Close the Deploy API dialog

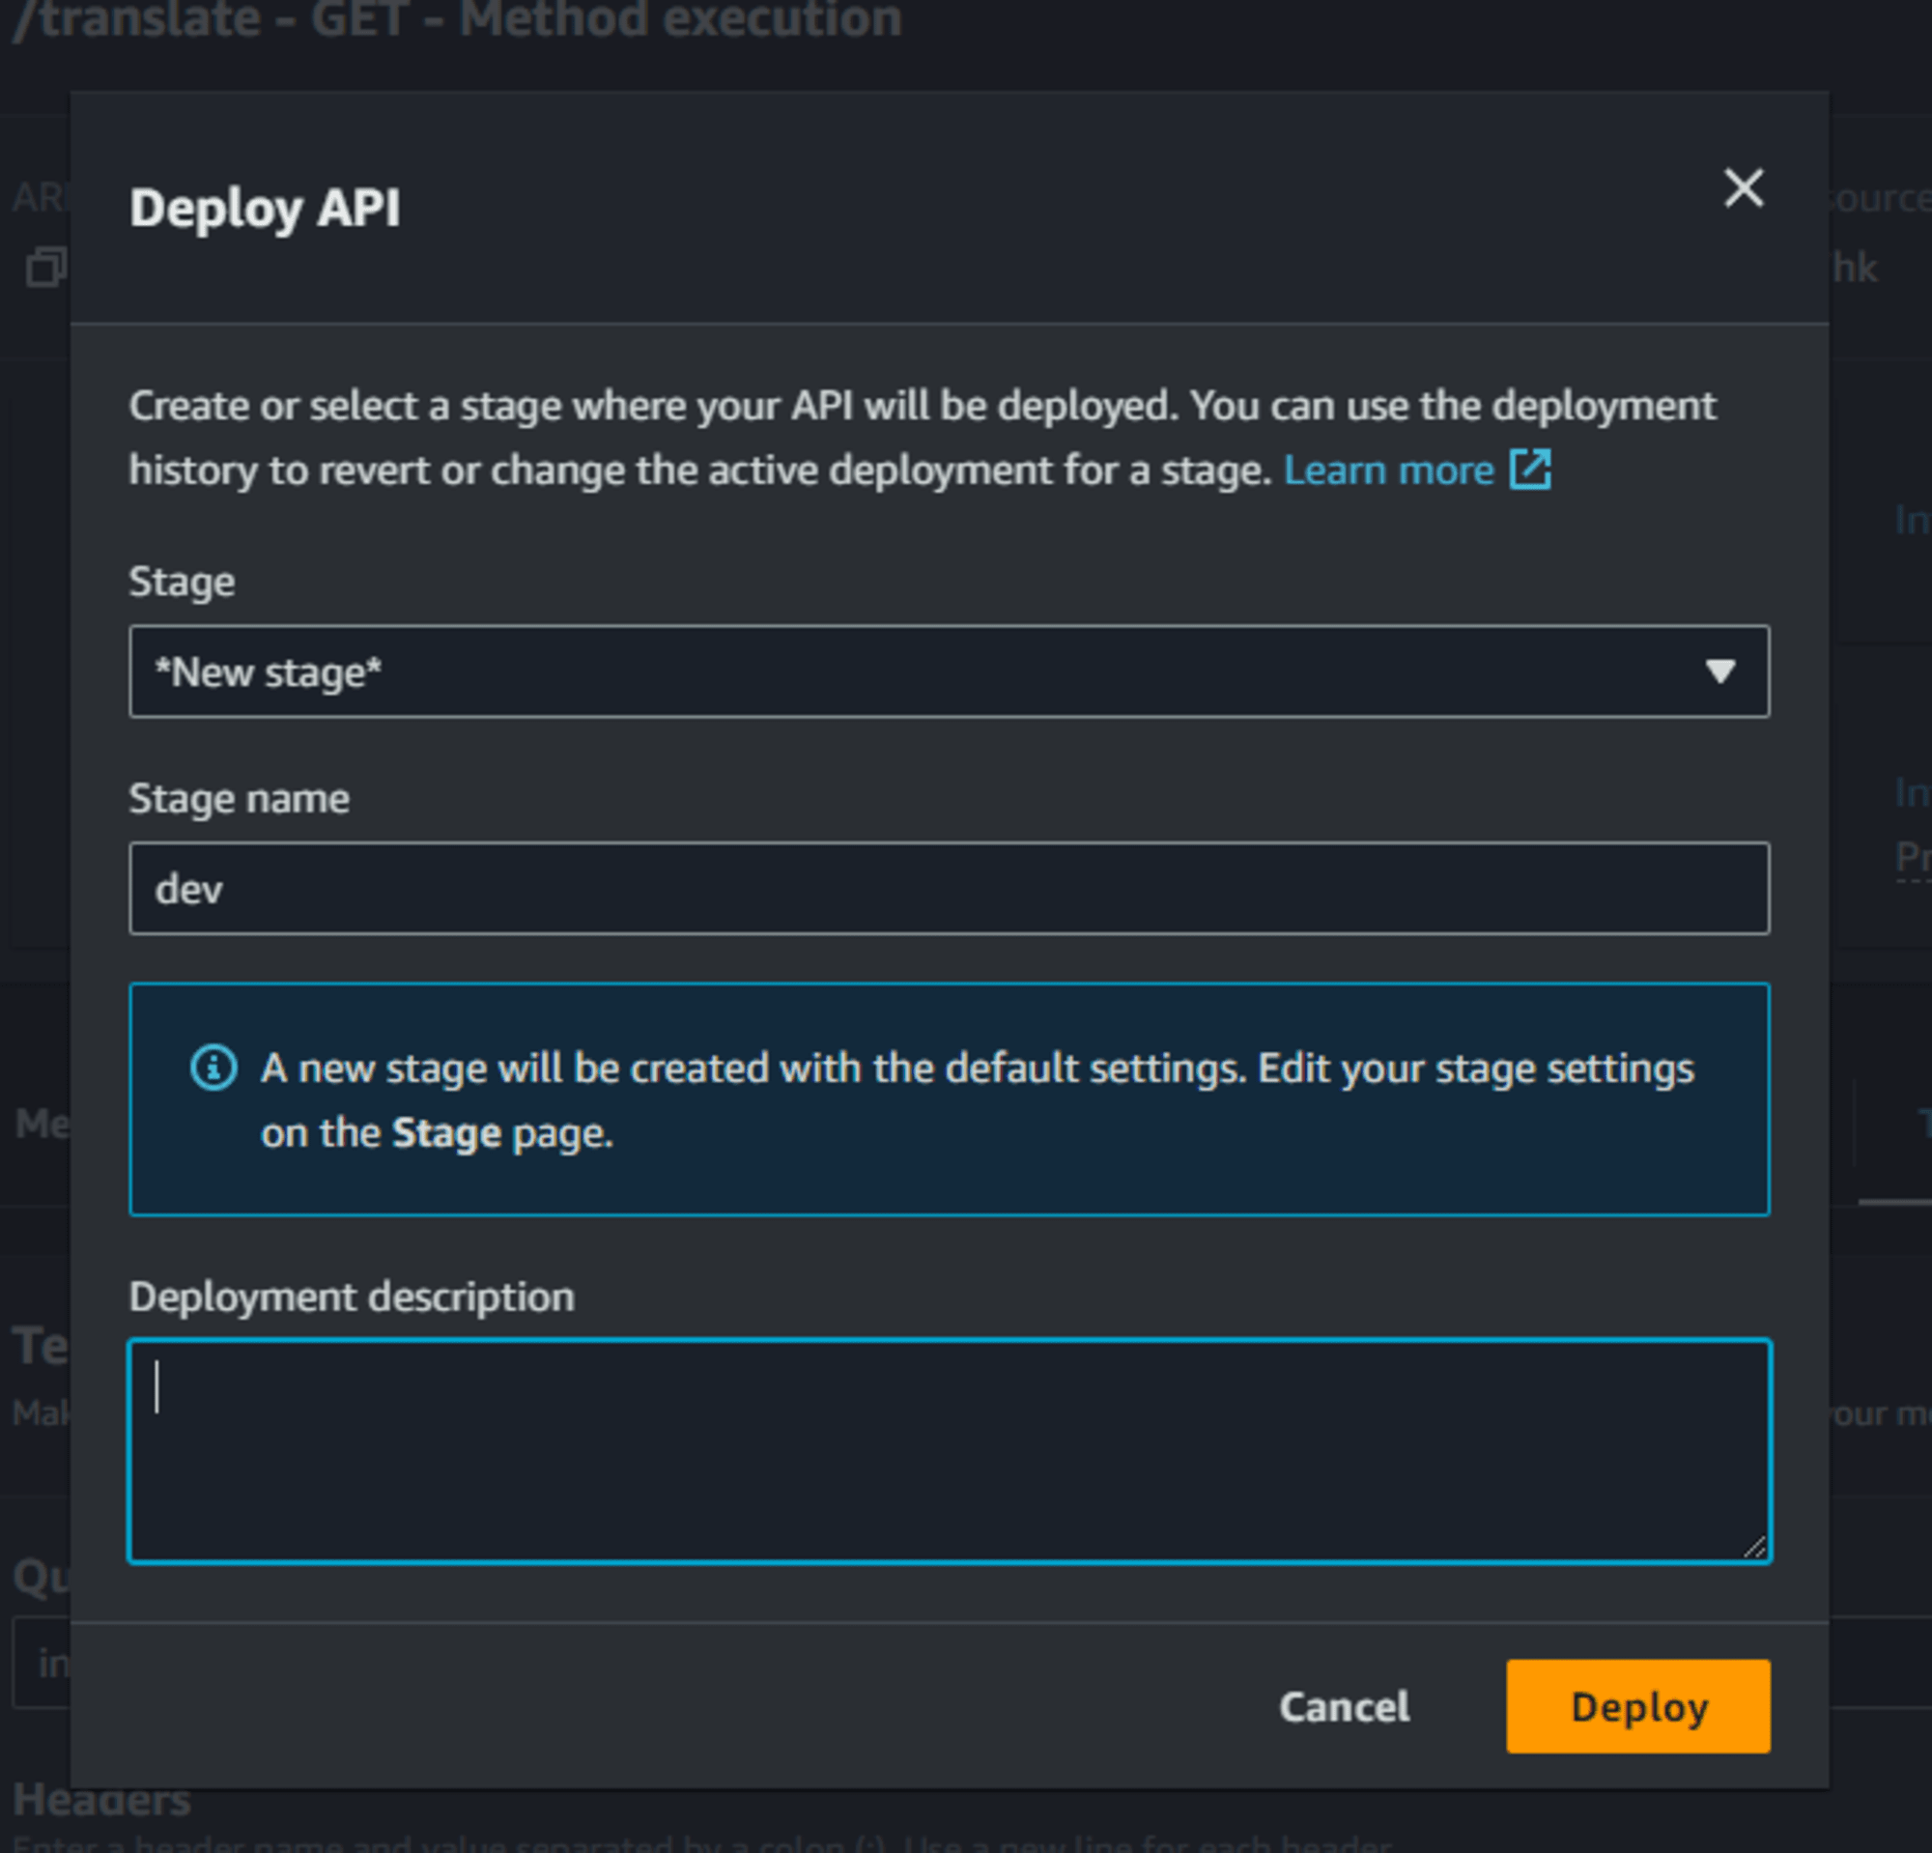[1743, 187]
